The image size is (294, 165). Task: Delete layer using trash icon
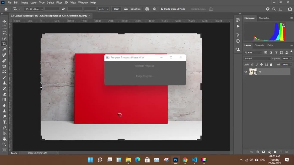(286, 152)
